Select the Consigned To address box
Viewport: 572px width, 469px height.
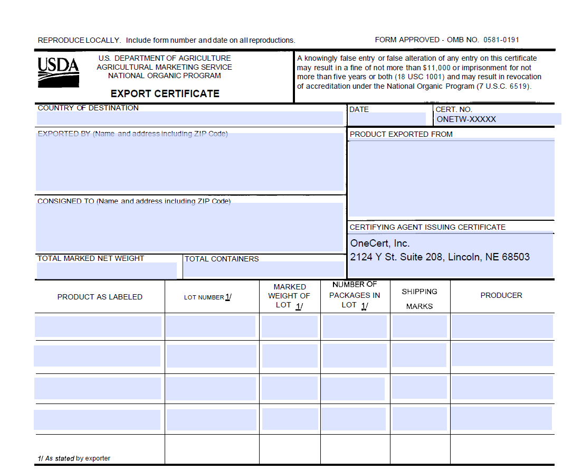click(x=189, y=227)
